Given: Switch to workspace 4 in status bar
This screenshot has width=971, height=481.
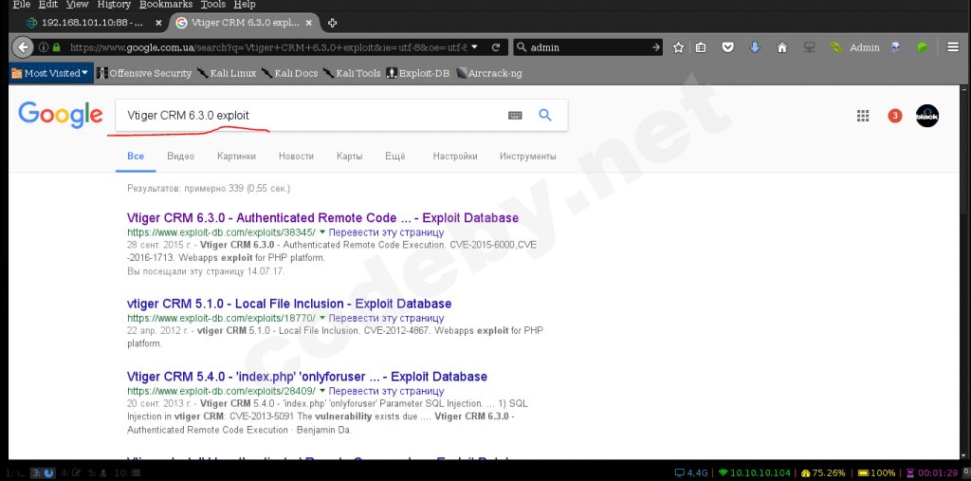Looking at the screenshot, I should coord(72,473).
